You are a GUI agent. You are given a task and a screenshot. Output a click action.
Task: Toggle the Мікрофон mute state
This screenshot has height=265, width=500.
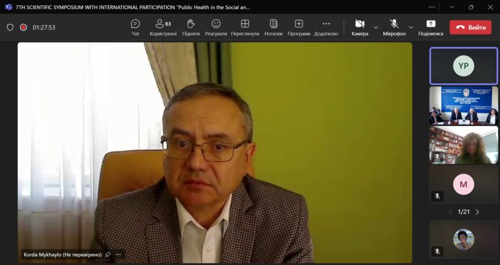(x=394, y=26)
